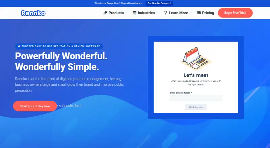Open the Industries menu

point(146,13)
